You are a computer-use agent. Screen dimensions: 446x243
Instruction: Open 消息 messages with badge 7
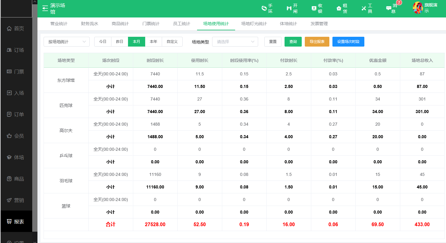[x=389, y=8]
